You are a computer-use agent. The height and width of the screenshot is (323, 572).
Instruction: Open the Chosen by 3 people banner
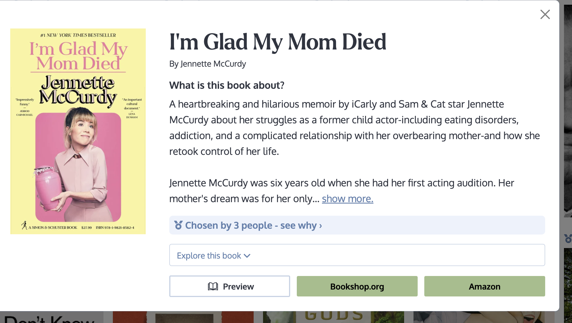point(357,225)
